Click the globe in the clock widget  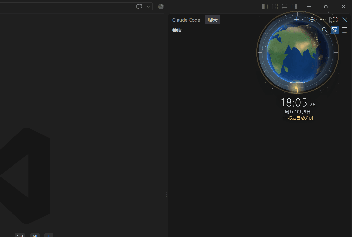click(x=298, y=52)
